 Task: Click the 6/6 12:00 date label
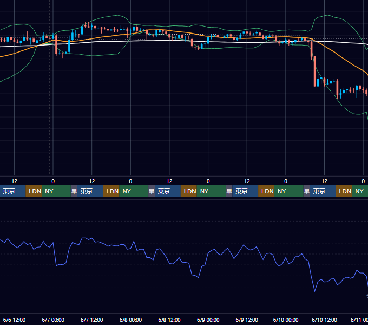14,320
